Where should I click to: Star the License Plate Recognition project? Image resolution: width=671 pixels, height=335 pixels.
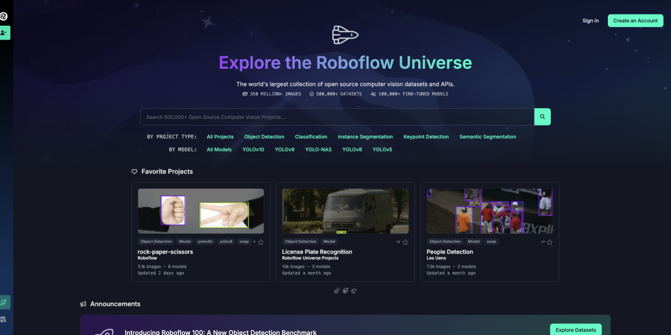(x=405, y=241)
